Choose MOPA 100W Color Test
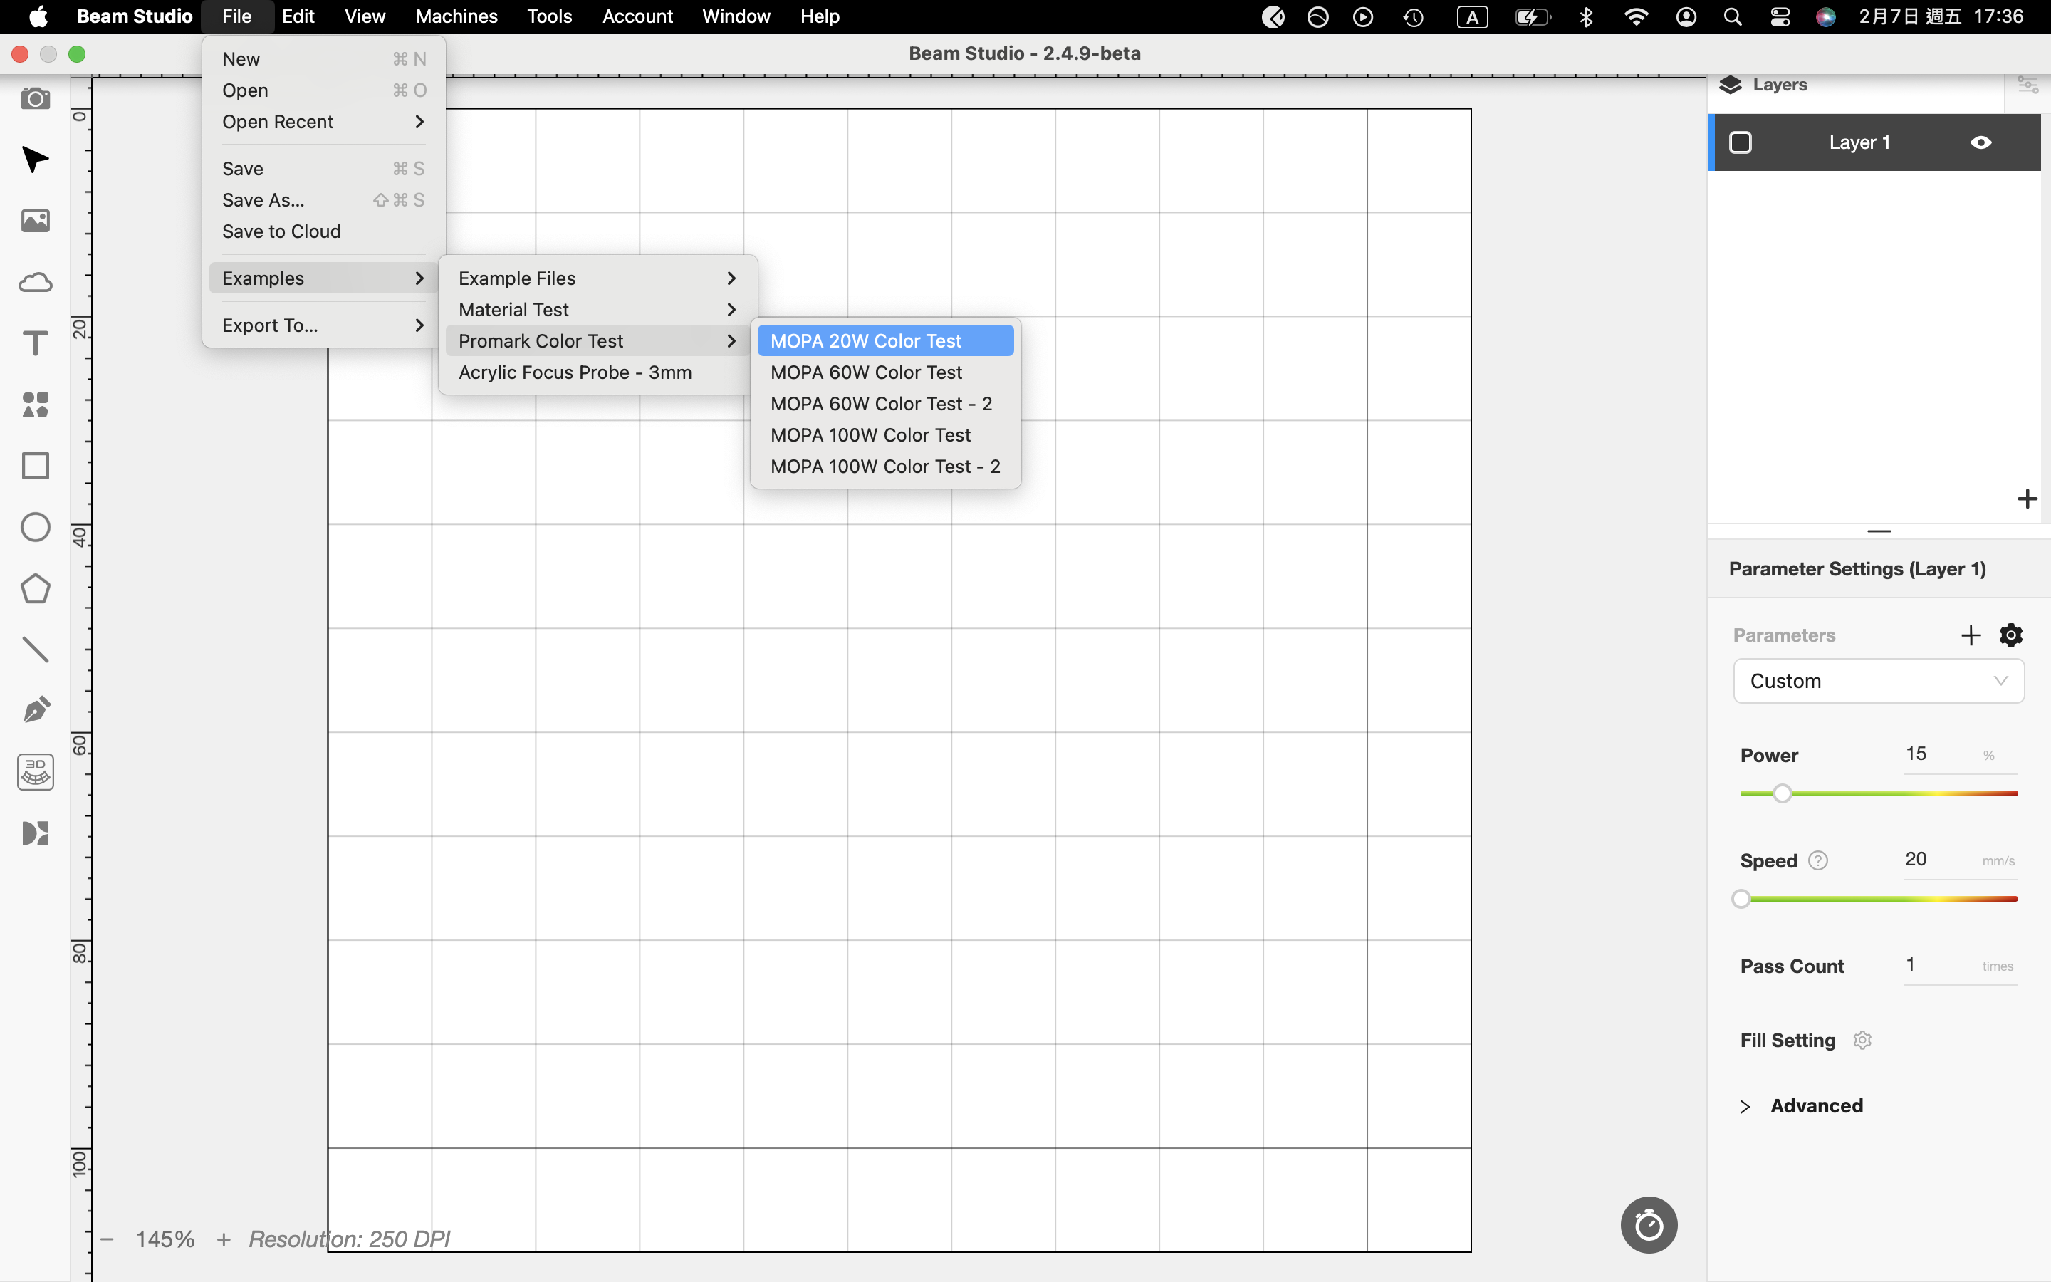The height and width of the screenshot is (1282, 2051). [x=884, y=435]
